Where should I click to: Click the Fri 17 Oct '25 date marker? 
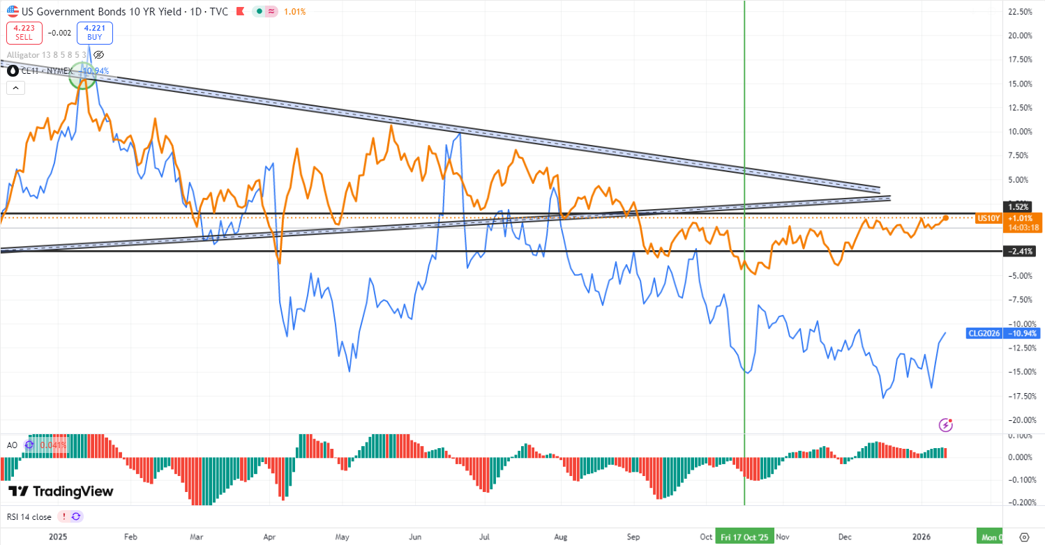745,537
